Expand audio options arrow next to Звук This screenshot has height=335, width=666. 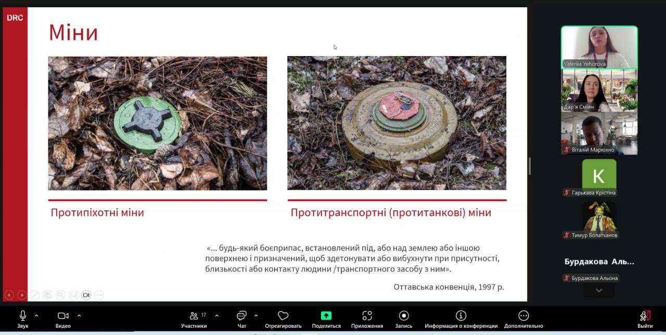[36, 315]
